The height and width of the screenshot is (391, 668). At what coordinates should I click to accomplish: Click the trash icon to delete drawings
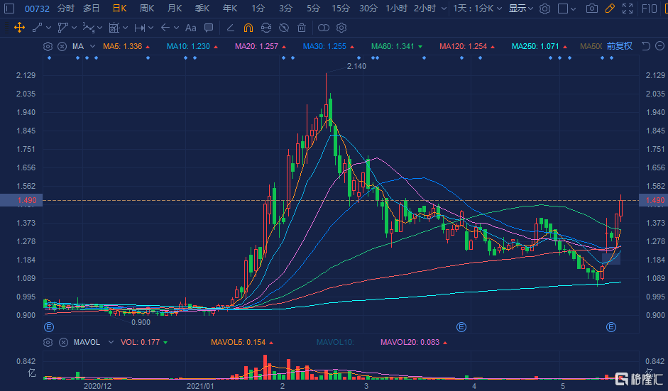302,28
